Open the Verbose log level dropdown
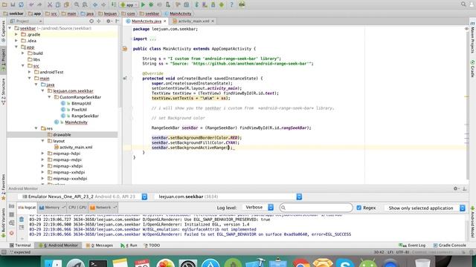Screen dimensions: 476x267 258,208
